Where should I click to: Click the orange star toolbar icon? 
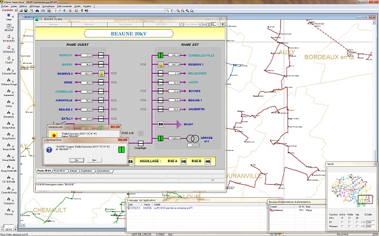pos(71,11)
